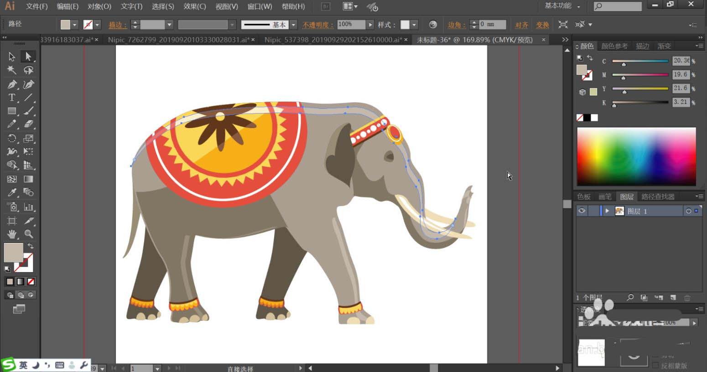Open the 样式 graphic style dropdown
Screen dimensions: 707x372
(414, 25)
